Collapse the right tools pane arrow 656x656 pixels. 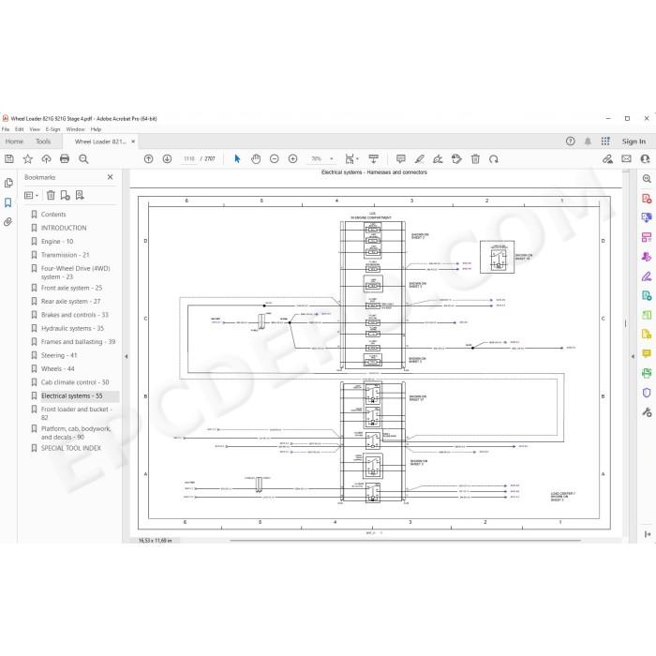(x=633, y=356)
